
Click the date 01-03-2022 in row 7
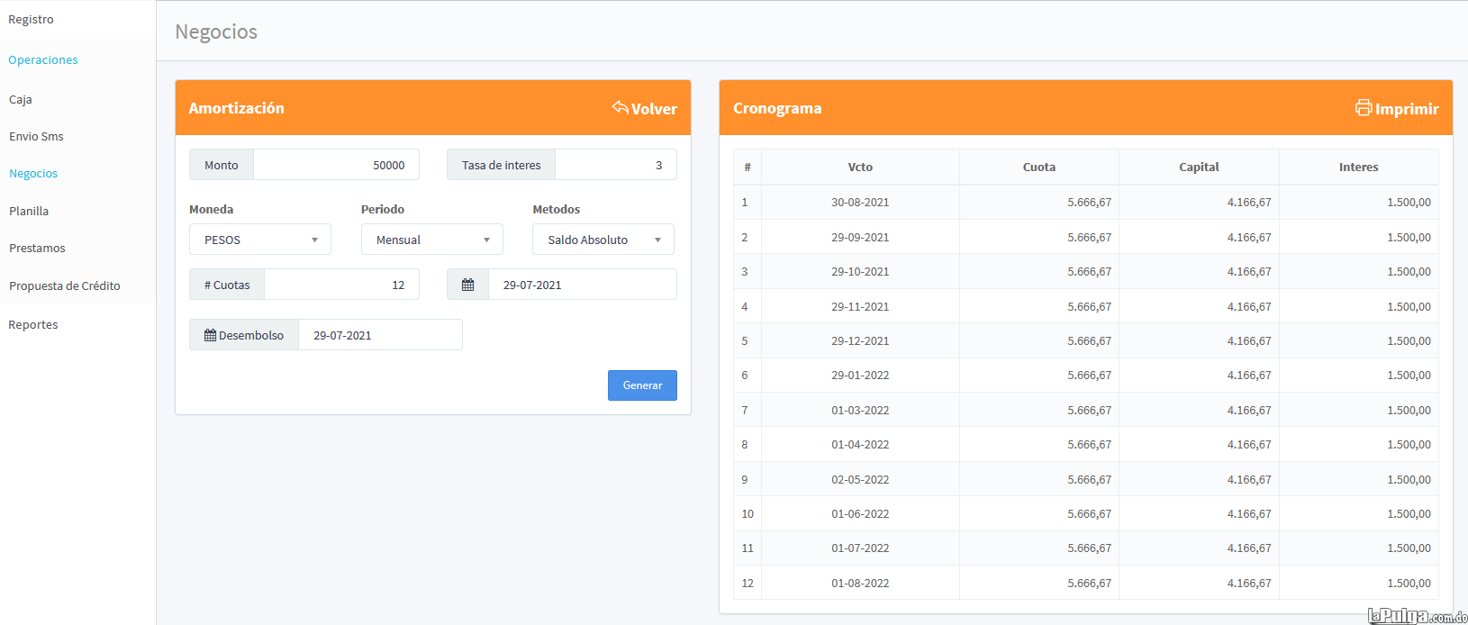860,411
